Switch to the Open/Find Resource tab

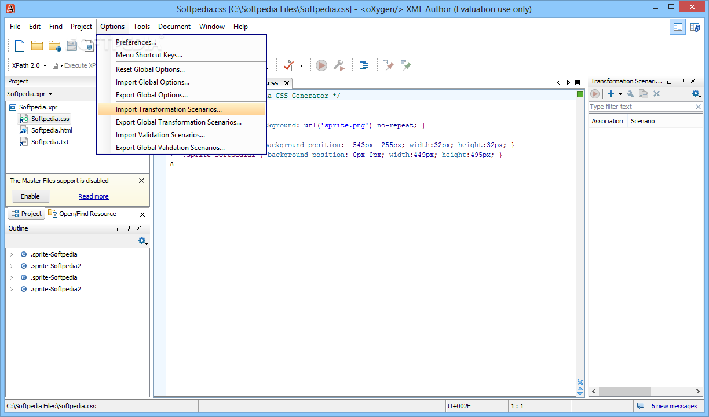[83, 214]
